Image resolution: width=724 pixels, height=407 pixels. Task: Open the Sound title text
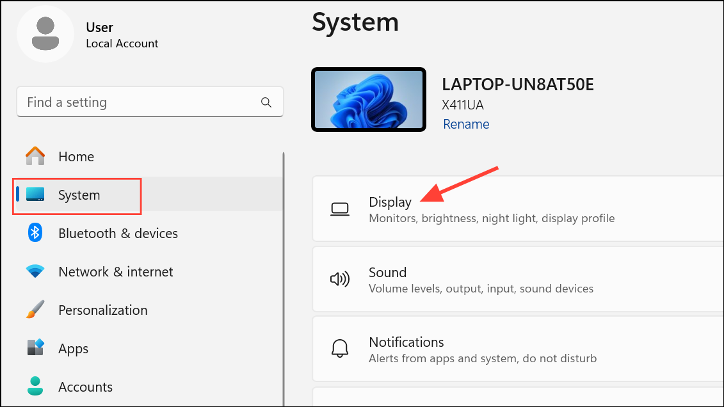(x=388, y=272)
